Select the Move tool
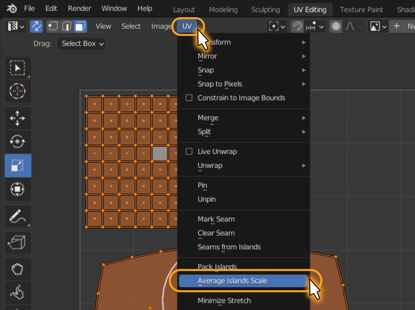Image resolution: width=415 pixels, height=310 pixels. coord(18,118)
